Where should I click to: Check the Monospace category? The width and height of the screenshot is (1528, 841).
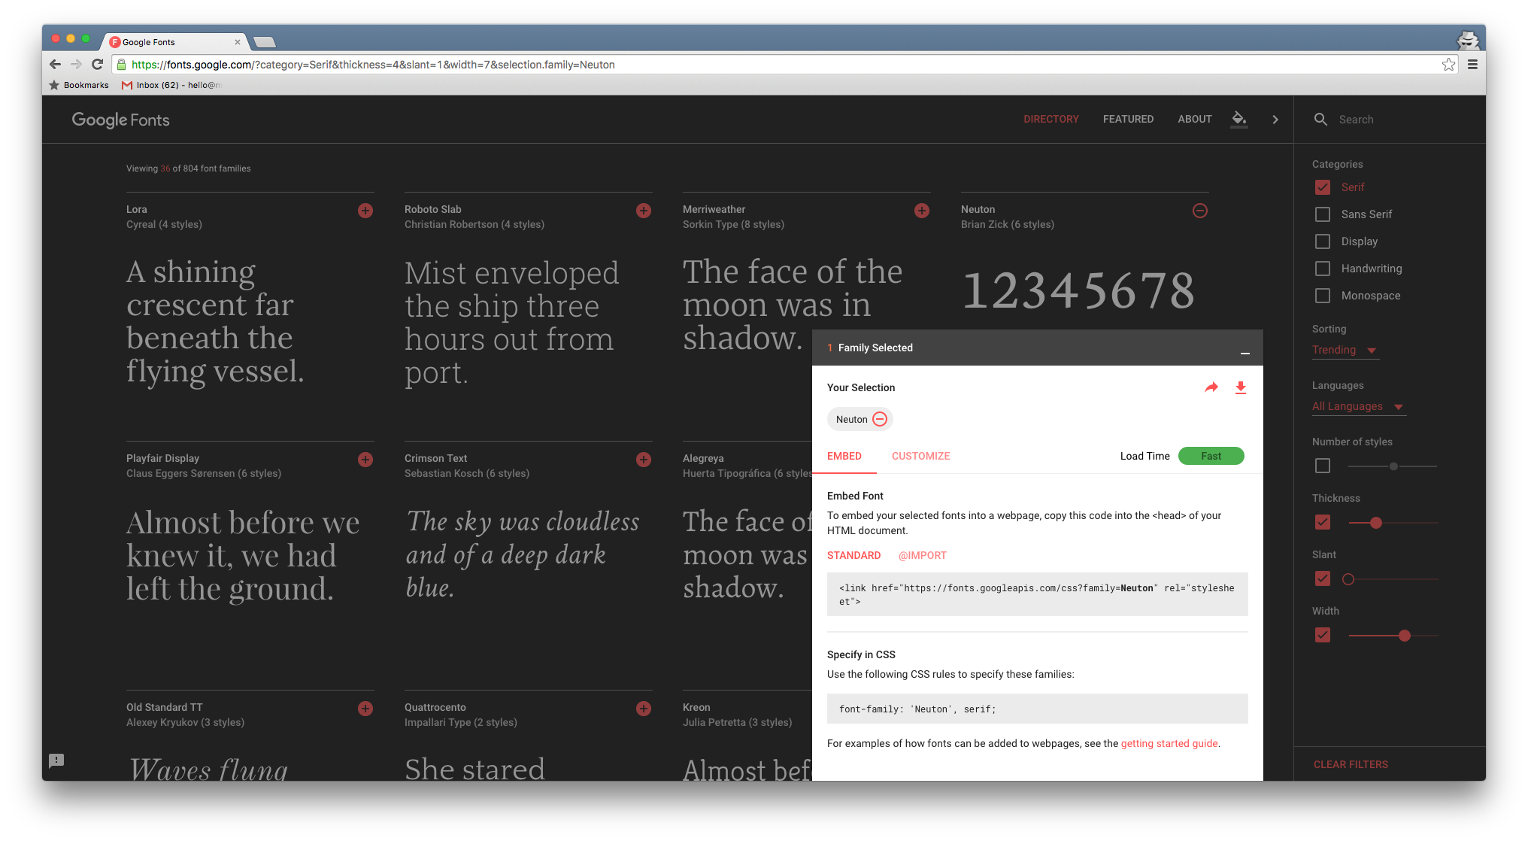[1323, 296]
